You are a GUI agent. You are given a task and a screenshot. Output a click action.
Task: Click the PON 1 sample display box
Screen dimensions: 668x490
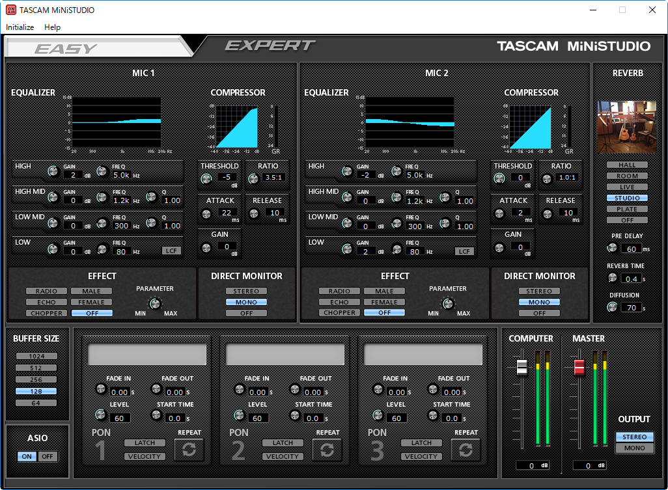(x=147, y=355)
